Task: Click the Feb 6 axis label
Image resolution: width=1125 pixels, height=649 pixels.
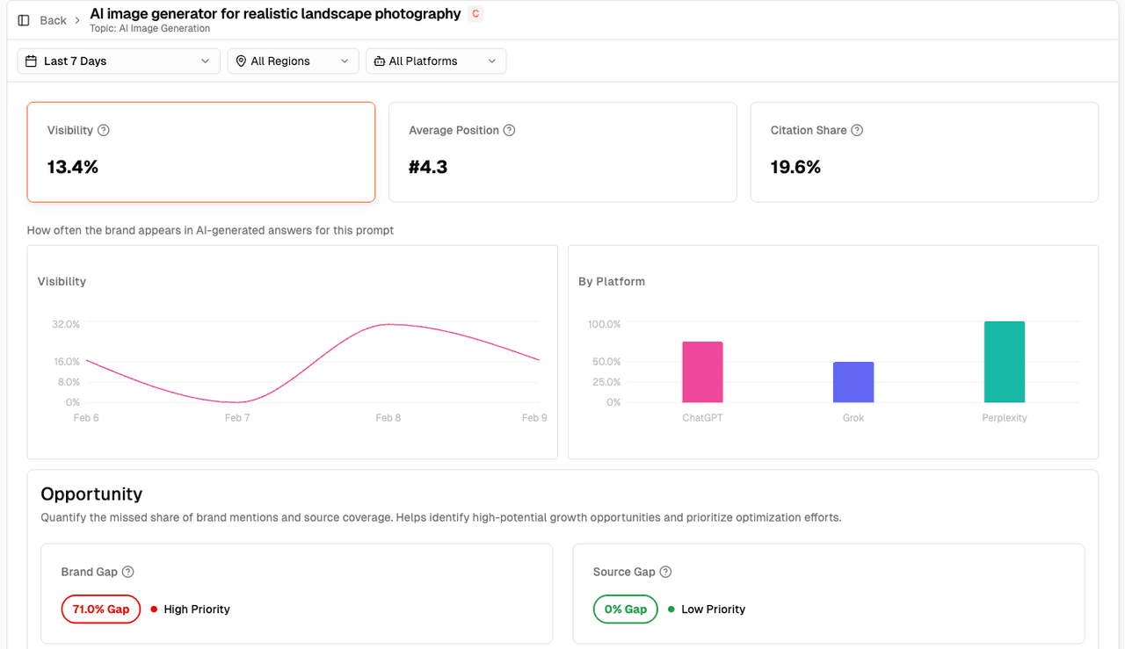Action: point(86,418)
